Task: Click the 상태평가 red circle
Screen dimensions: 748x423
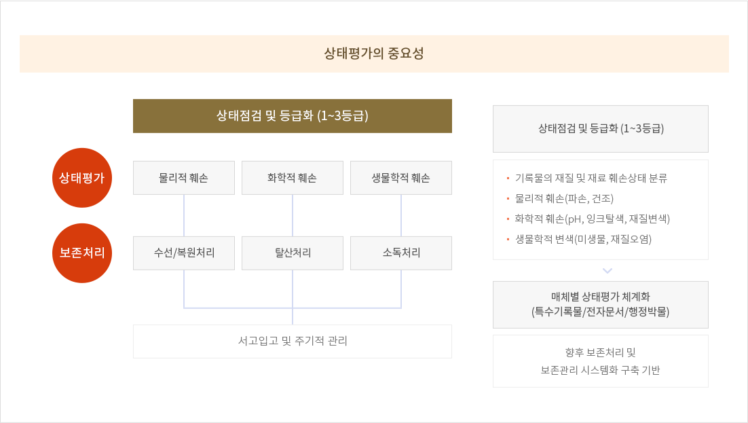Action: coord(81,178)
